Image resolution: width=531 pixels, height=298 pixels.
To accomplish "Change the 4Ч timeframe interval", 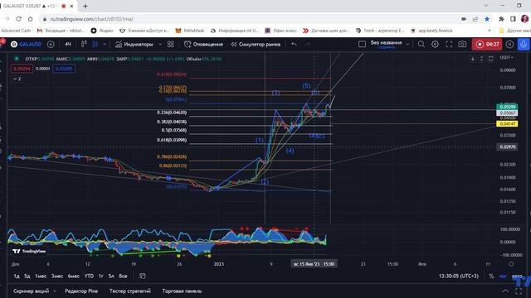I will point(68,44).
